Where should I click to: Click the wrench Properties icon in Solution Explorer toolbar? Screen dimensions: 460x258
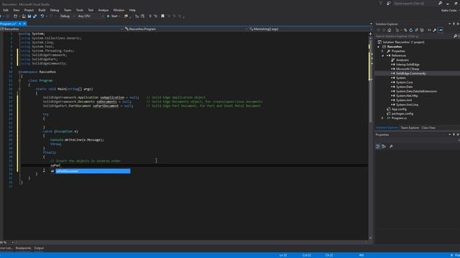point(434,30)
